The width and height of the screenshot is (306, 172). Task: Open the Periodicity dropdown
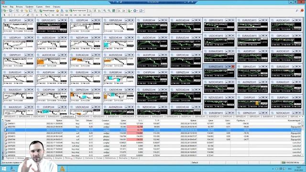[x=135, y=11]
